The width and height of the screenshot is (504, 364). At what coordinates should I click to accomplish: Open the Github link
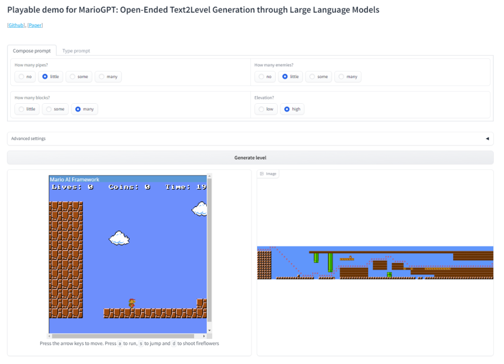click(x=16, y=25)
